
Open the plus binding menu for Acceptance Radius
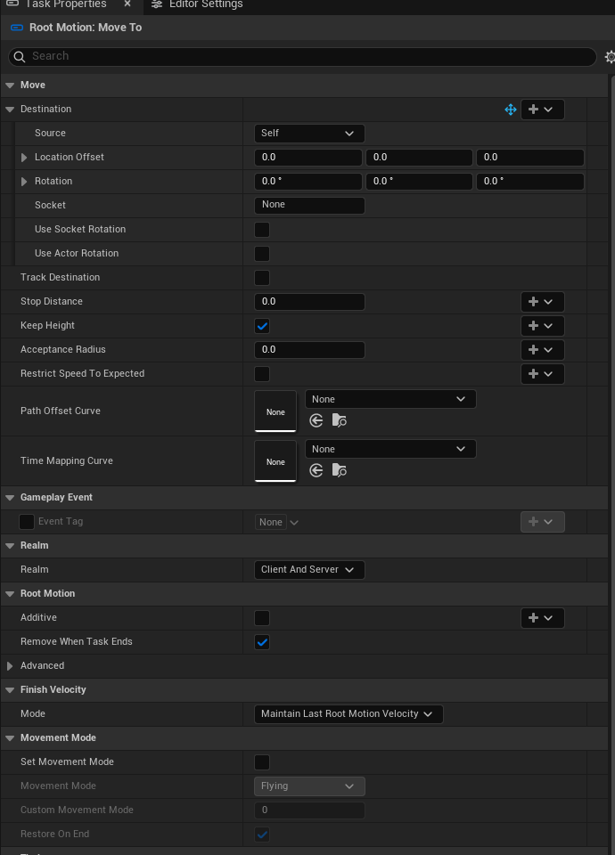click(543, 349)
